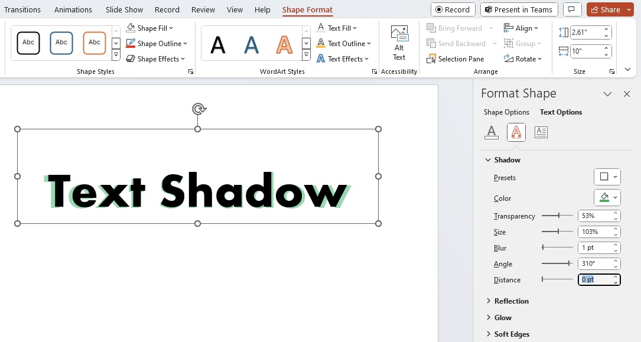Apply the orange outlined A WordArt style
Image resolution: width=641 pixels, height=342 pixels.
[284, 44]
